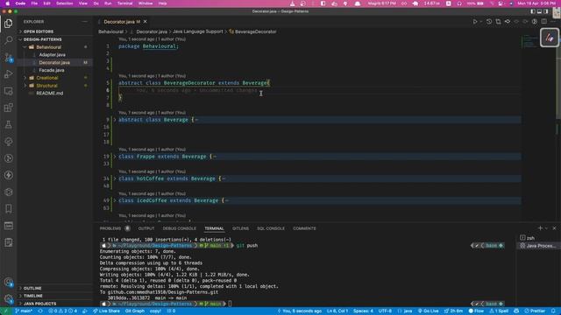This screenshot has width=561, height=315.
Task: Click the main branch in status bar
Action: 24,311
